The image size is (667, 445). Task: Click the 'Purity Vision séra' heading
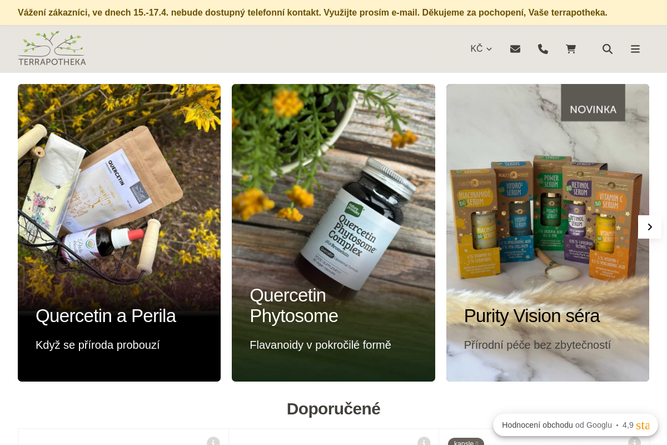coord(531,316)
